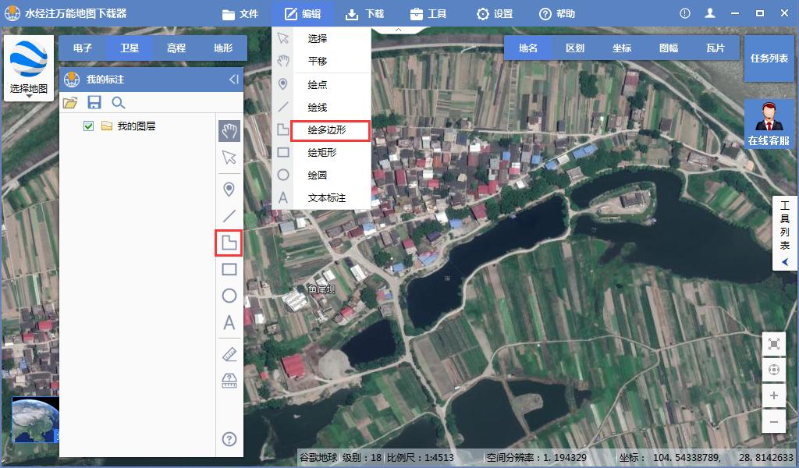Click the open folder icon in annotation panel
This screenshot has height=468, width=799.
pyautogui.click(x=70, y=102)
